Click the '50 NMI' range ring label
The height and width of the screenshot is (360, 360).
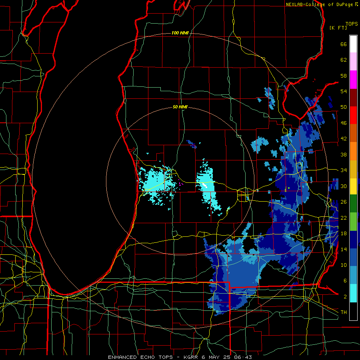[180, 107]
